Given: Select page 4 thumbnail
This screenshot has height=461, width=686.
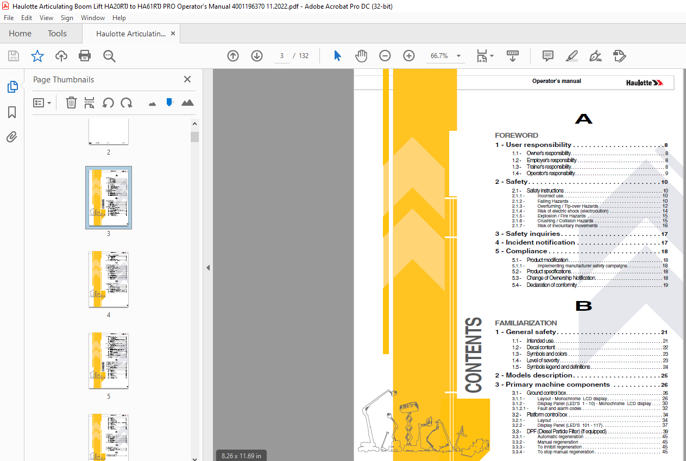Looking at the screenshot, I should point(109,279).
